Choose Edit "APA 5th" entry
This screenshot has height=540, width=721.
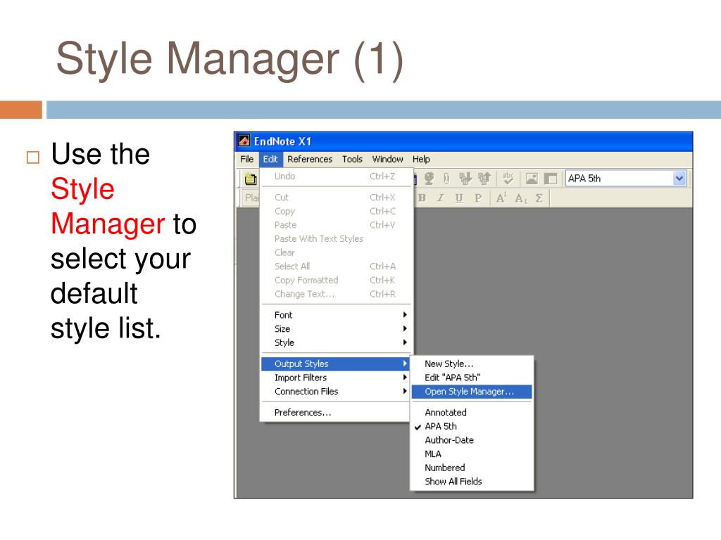[x=472, y=378]
